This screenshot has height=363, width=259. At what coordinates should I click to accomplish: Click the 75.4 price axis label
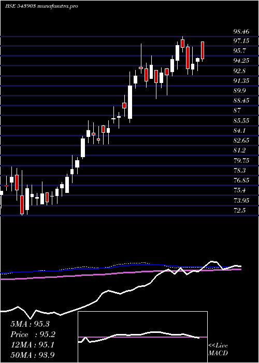tap(240, 190)
